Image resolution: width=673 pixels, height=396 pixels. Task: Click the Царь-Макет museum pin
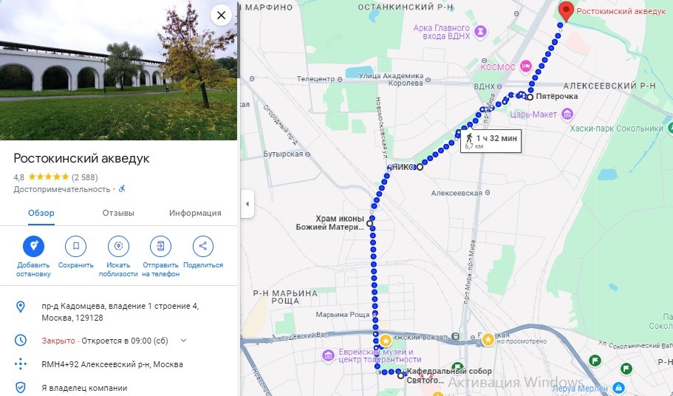(567, 114)
